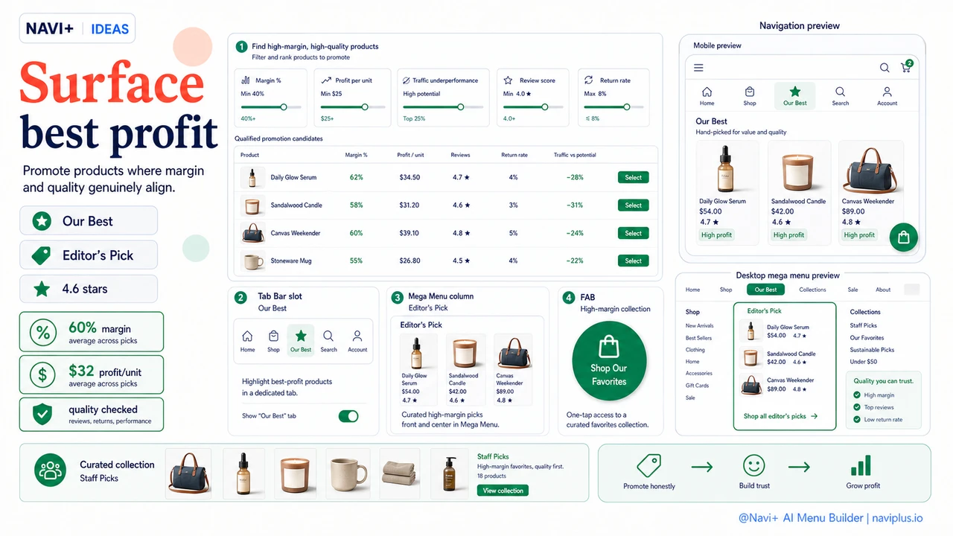The width and height of the screenshot is (953, 536).
Task: Click the Canvas Weekender traffic value −24%
Action: [x=575, y=233]
